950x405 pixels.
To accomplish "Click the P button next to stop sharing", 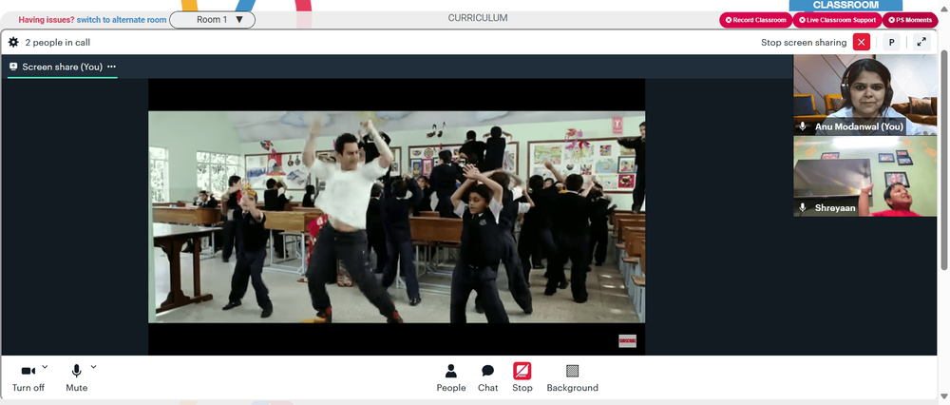I will (x=891, y=43).
